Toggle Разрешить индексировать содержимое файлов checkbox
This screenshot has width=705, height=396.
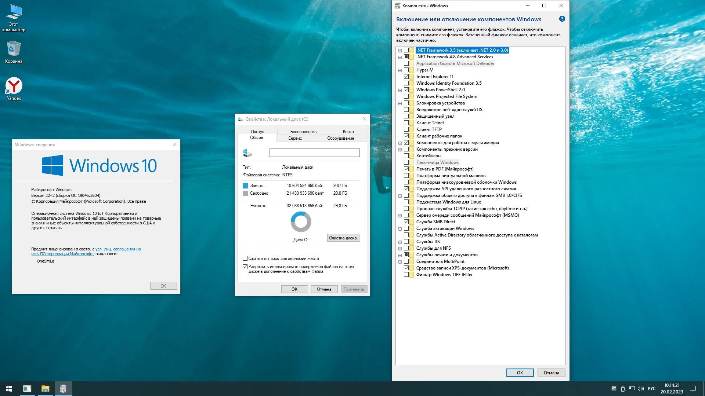(245, 267)
